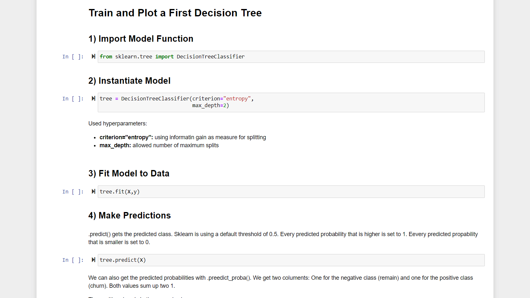Click the "Used hyperparameters:" text
This screenshot has height=298, width=530.
pyautogui.click(x=118, y=123)
